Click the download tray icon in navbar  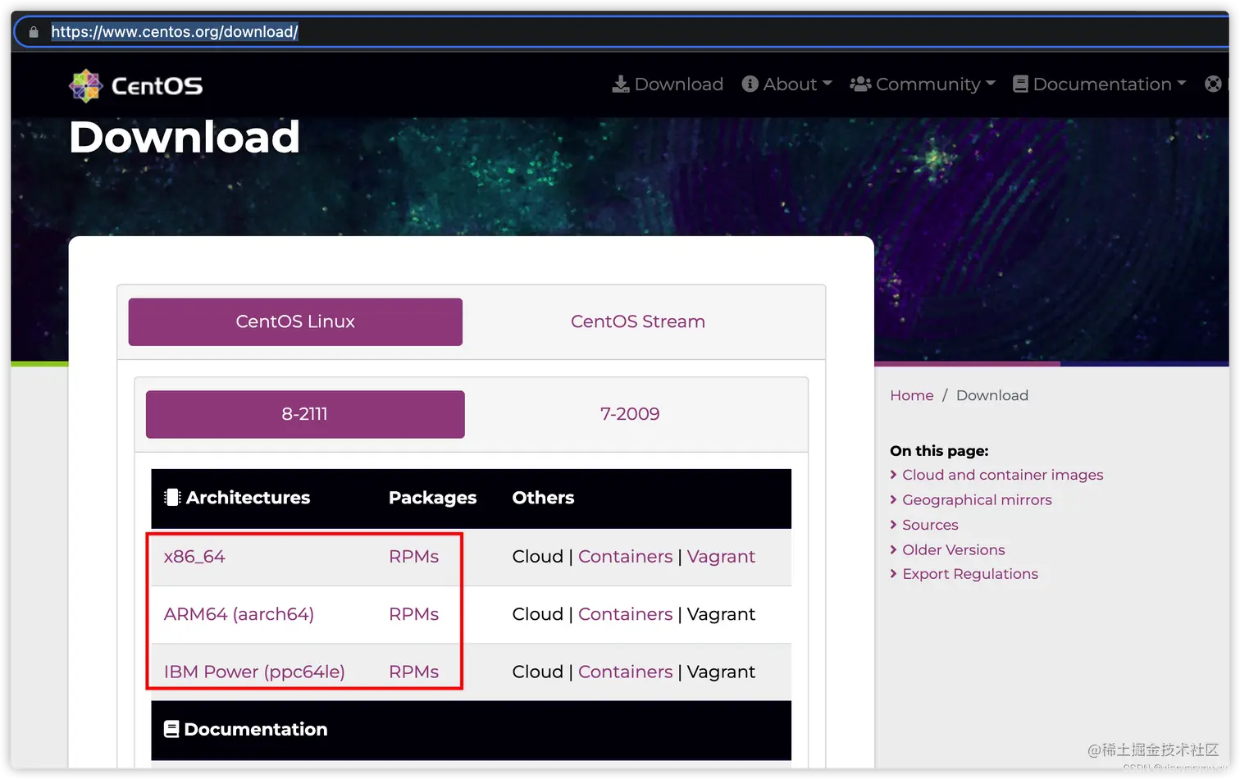click(621, 84)
